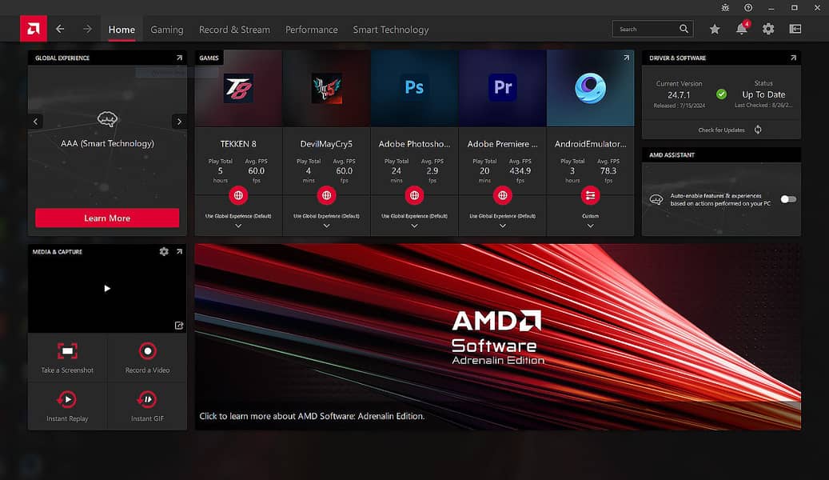Open favorites star icon
The width and height of the screenshot is (829, 480).
tap(715, 29)
